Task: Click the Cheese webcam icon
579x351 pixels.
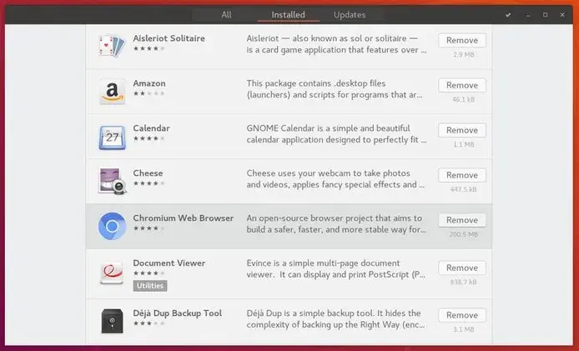Action: pos(113,181)
